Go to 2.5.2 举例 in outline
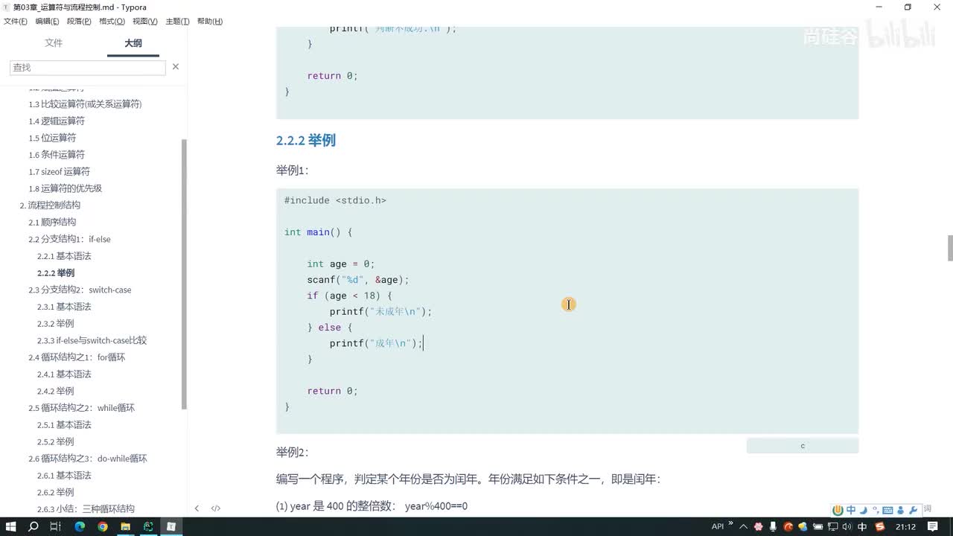Image resolution: width=953 pixels, height=536 pixels. [56, 441]
